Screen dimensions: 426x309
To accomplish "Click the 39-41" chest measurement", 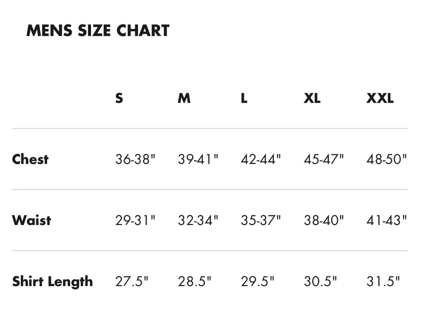I will pyautogui.click(x=198, y=159).
